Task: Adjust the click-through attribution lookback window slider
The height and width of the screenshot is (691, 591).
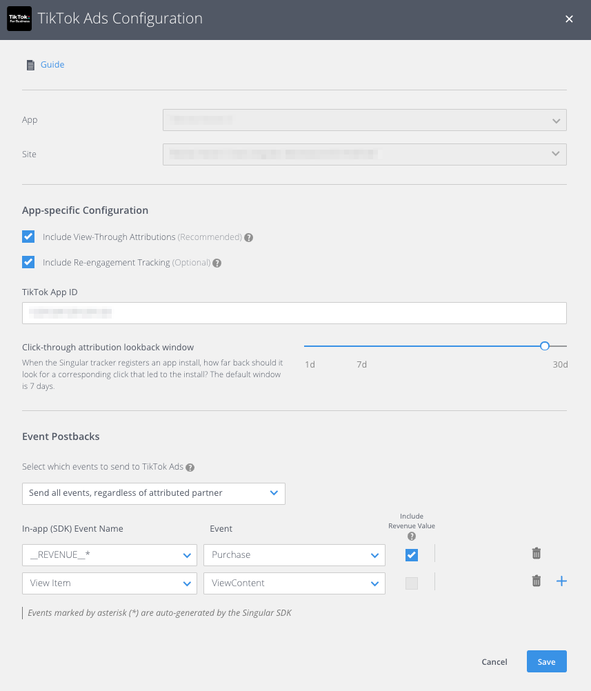Action: point(544,345)
